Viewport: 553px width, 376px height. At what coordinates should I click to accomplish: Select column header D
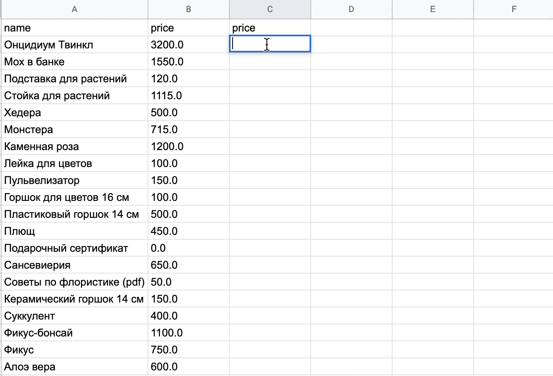click(351, 9)
